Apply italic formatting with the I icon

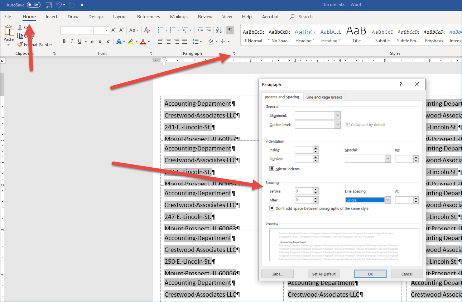[x=72, y=42]
